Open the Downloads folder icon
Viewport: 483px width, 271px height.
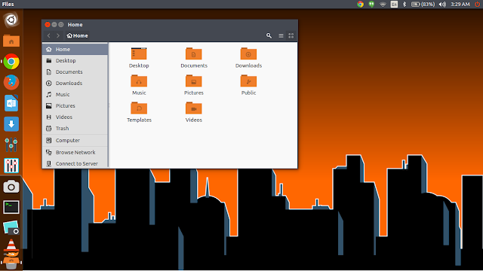click(248, 53)
